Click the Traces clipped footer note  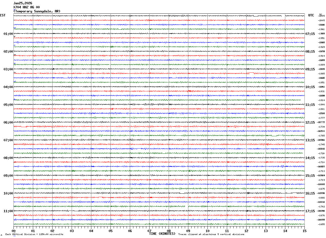(x=211, y=234)
